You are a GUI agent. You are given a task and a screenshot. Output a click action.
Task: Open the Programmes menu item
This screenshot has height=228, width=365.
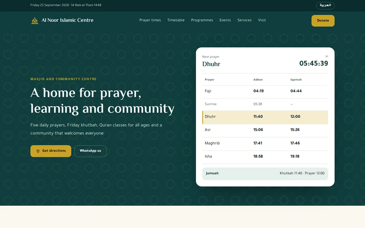[202, 20]
